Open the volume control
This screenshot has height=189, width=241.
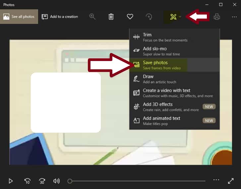click(56, 181)
